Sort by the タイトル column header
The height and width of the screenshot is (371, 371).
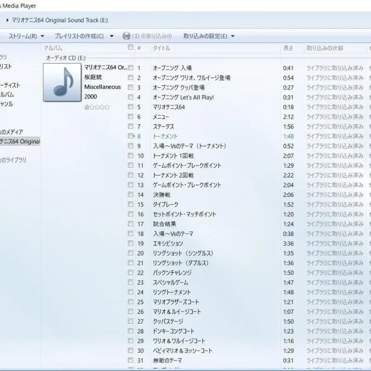click(x=161, y=48)
